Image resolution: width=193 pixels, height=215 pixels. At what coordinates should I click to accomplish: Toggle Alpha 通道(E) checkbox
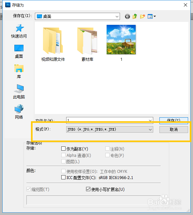tap(63, 155)
